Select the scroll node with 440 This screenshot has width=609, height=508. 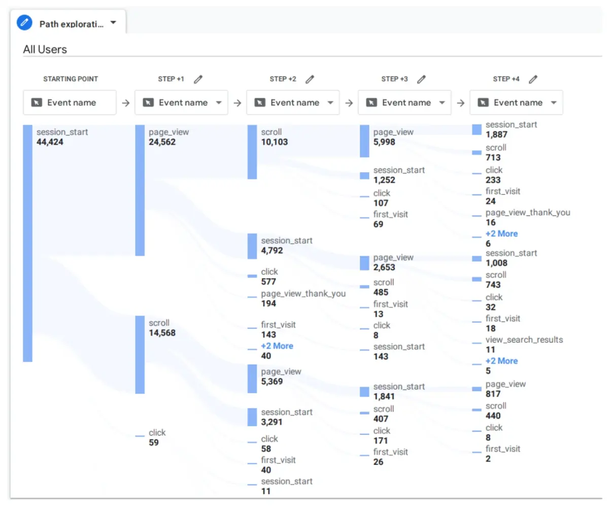[x=477, y=410]
